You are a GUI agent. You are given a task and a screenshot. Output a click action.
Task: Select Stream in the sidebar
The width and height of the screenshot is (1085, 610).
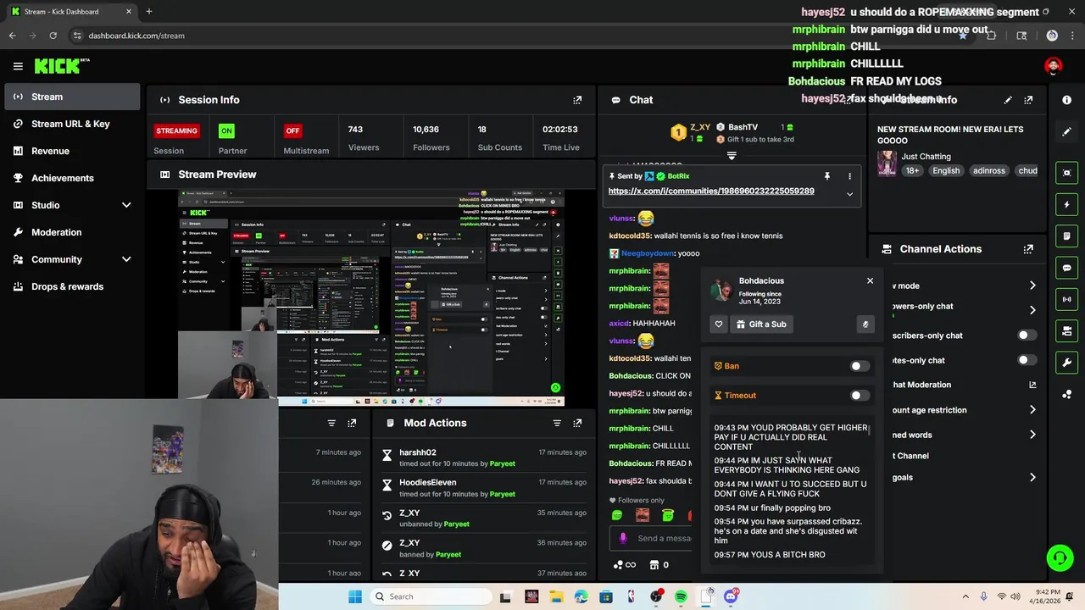pyautogui.click(x=72, y=97)
